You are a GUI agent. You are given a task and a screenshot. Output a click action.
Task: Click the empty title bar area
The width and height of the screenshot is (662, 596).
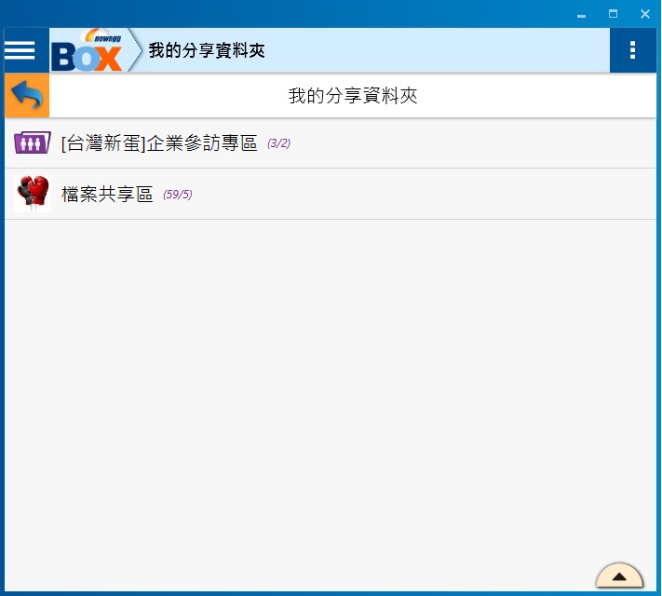(279, 14)
